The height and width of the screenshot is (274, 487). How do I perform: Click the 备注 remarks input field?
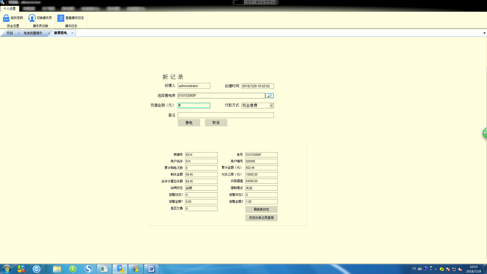[226, 115]
